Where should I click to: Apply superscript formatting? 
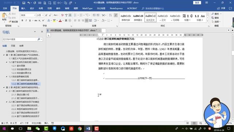[x=43, y=21]
